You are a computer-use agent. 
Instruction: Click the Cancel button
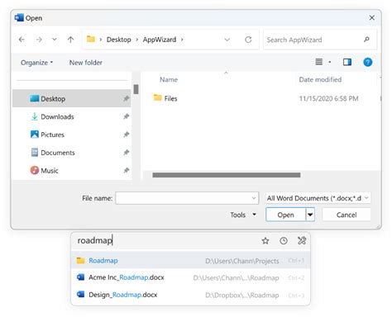click(x=347, y=215)
